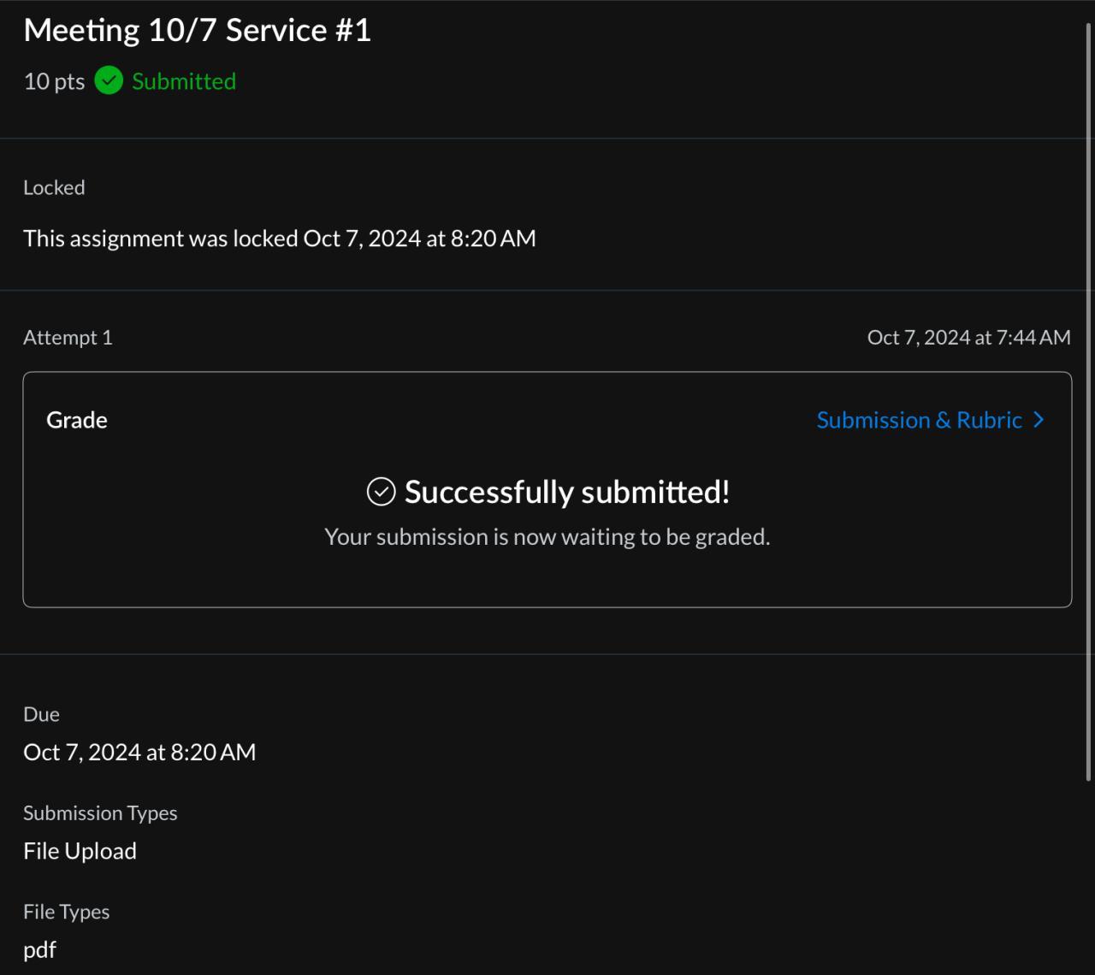Click the File Types label
The width and height of the screenshot is (1095, 975).
point(66,912)
